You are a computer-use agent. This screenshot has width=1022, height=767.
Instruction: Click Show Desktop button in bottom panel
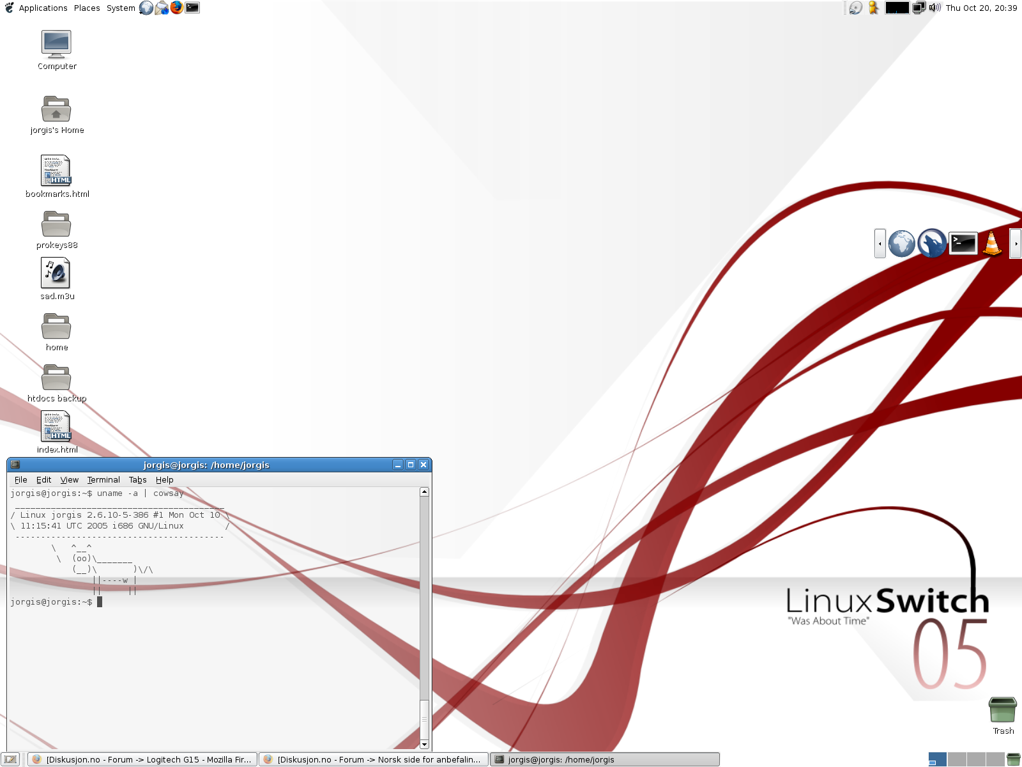point(10,759)
